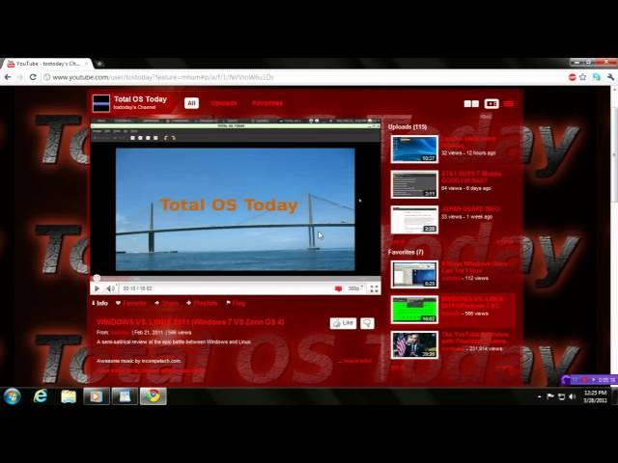Viewport: 618px width, 463px height.
Task: Select the player view layout icon
Action: [x=492, y=103]
